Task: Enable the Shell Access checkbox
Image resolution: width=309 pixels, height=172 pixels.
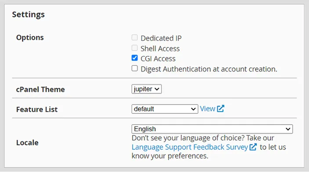Action: pos(135,48)
